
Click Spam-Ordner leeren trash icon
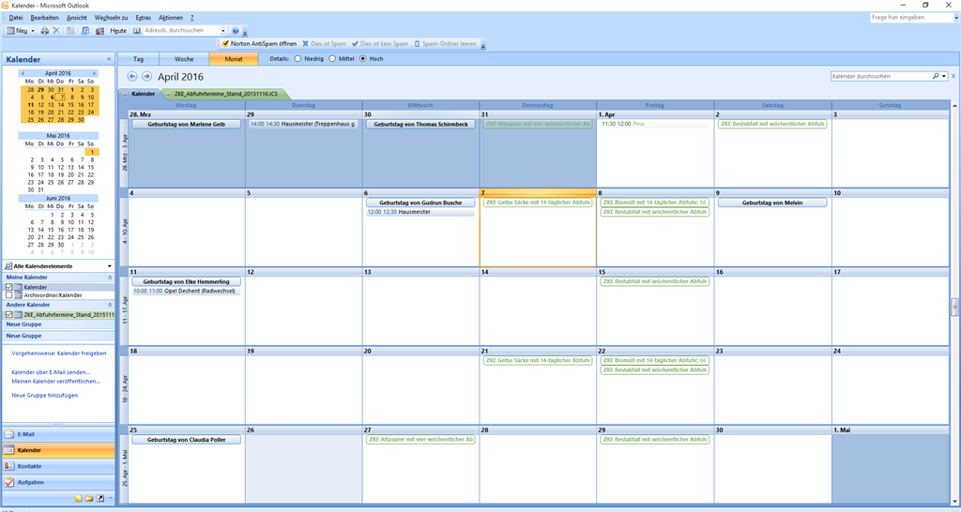coord(418,43)
